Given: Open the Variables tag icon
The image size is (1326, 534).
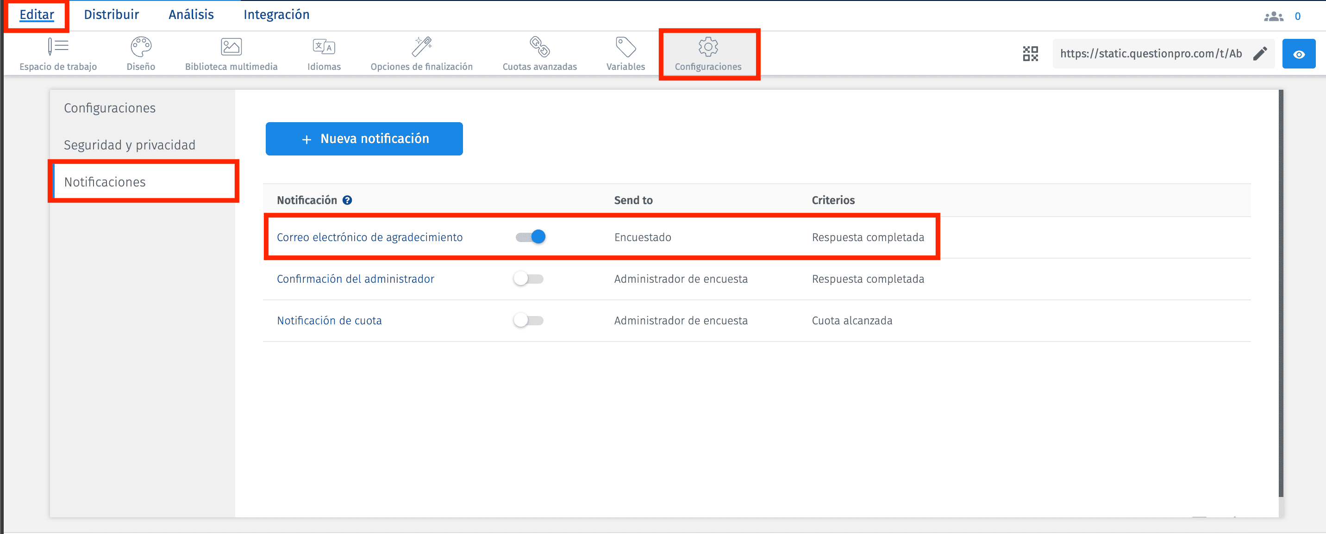Looking at the screenshot, I should tap(625, 47).
